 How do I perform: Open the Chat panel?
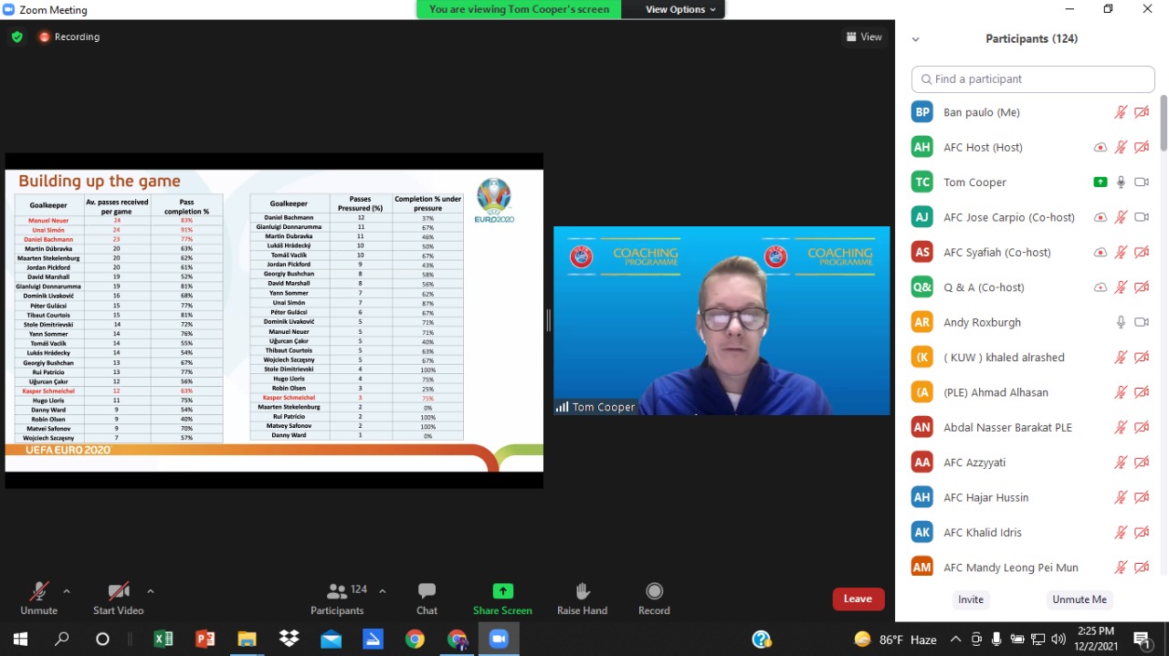[427, 599]
